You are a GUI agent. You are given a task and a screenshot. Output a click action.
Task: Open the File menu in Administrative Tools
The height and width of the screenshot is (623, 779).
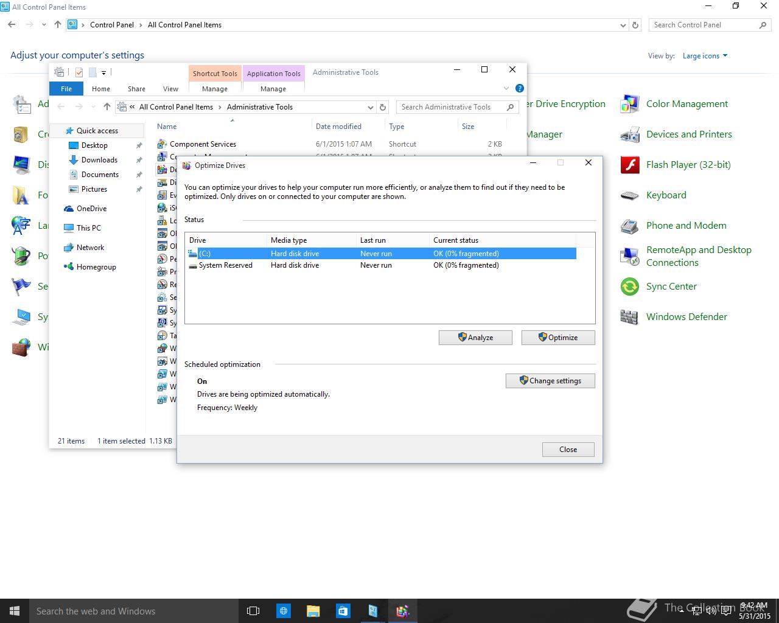[66, 89]
